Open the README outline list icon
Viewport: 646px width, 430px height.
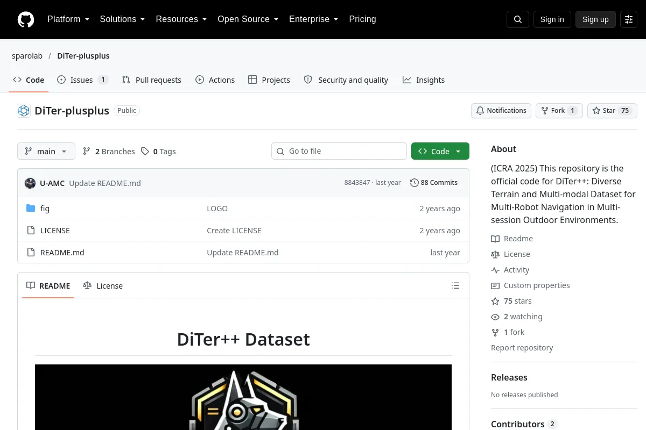click(455, 286)
